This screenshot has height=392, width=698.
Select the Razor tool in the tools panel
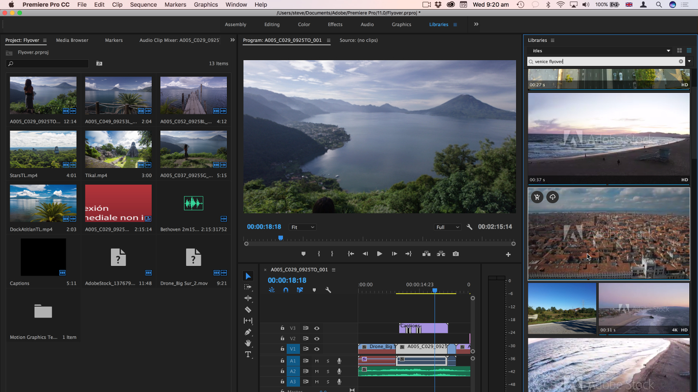pos(248,310)
